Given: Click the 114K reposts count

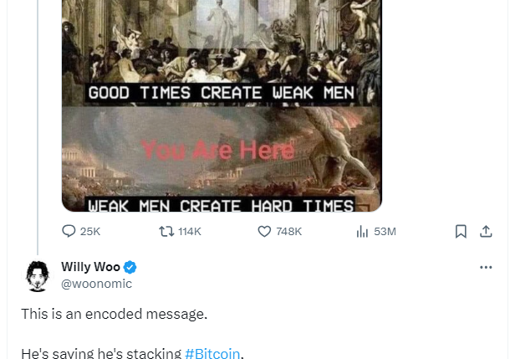Looking at the screenshot, I should [x=190, y=232].
